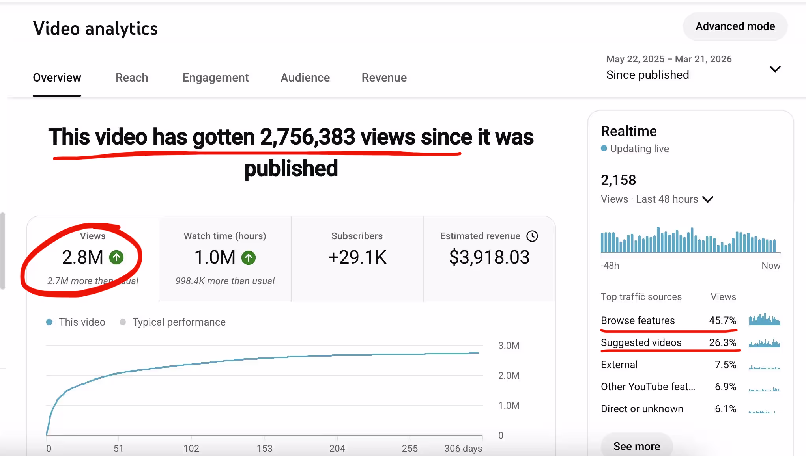Open the Views Last 48 hours dropdown
This screenshot has height=456, width=806.
pos(708,199)
